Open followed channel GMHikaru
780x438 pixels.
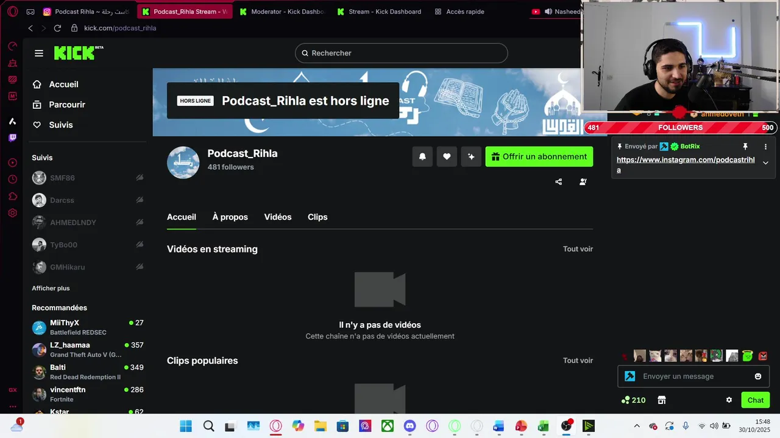(88, 267)
